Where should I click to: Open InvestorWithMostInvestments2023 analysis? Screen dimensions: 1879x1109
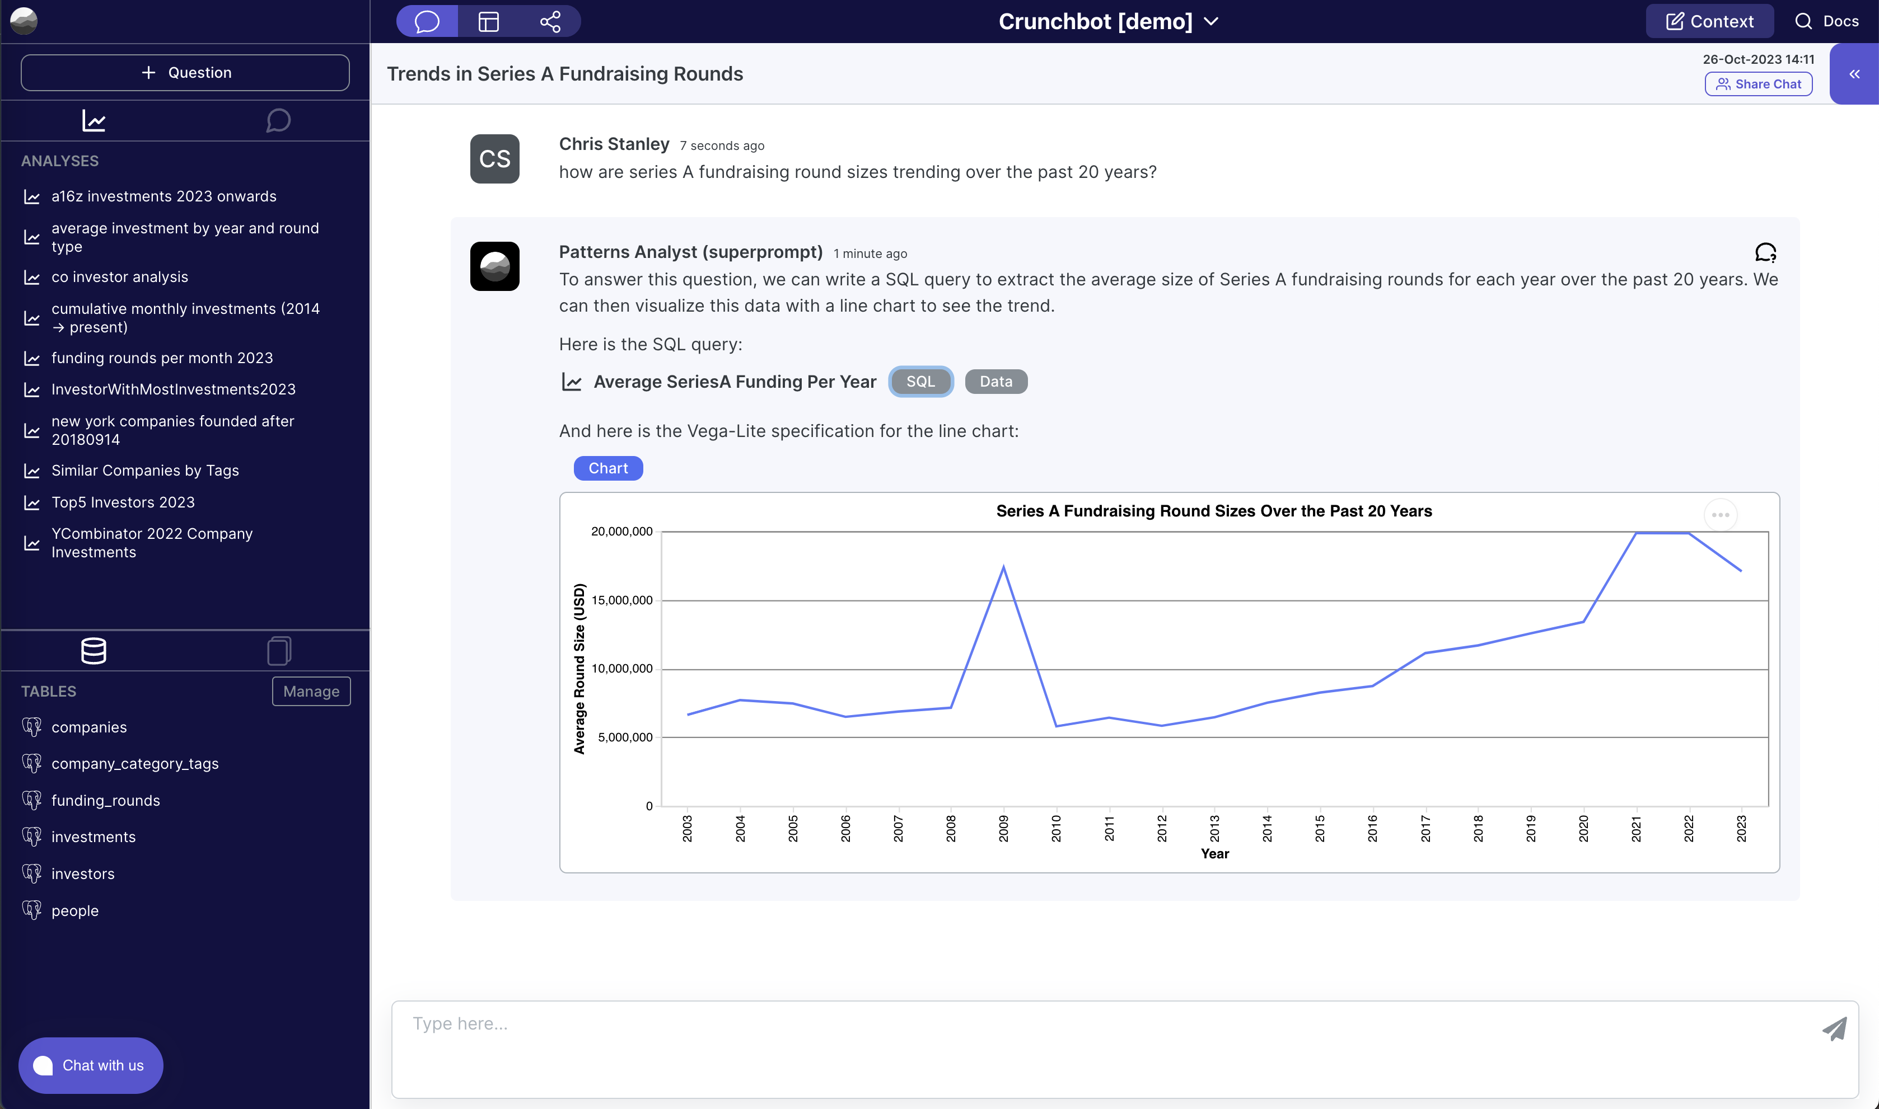click(174, 389)
